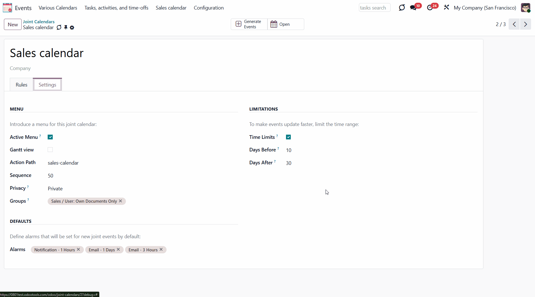Uncheck the Active Menu checkbox
Viewport: 535px width, 297px height.
50,137
